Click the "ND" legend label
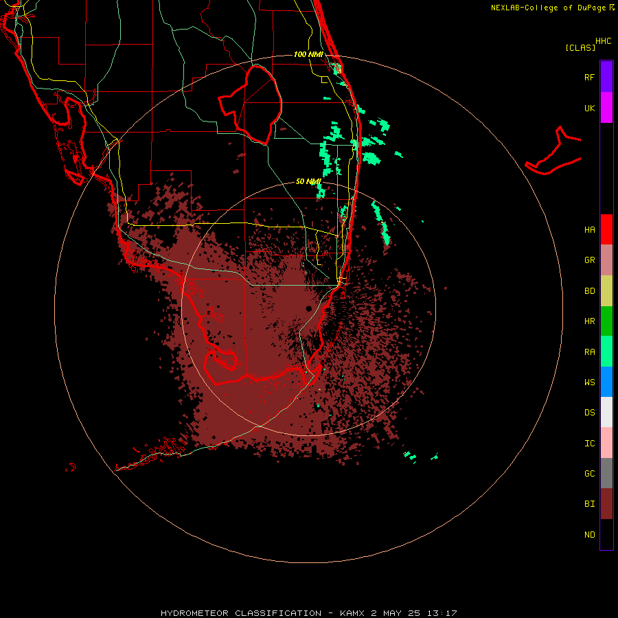 tap(589, 535)
